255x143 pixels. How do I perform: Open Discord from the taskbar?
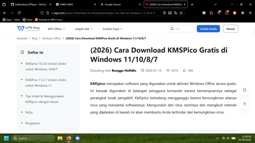78,138
